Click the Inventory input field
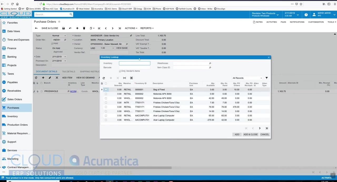The width and height of the screenshot is (337, 182). (x=135, y=63)
